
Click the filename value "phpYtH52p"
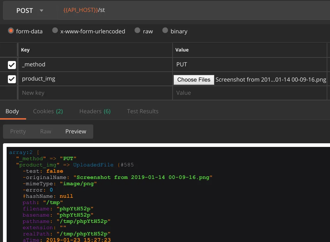click(x=75, y=209)
